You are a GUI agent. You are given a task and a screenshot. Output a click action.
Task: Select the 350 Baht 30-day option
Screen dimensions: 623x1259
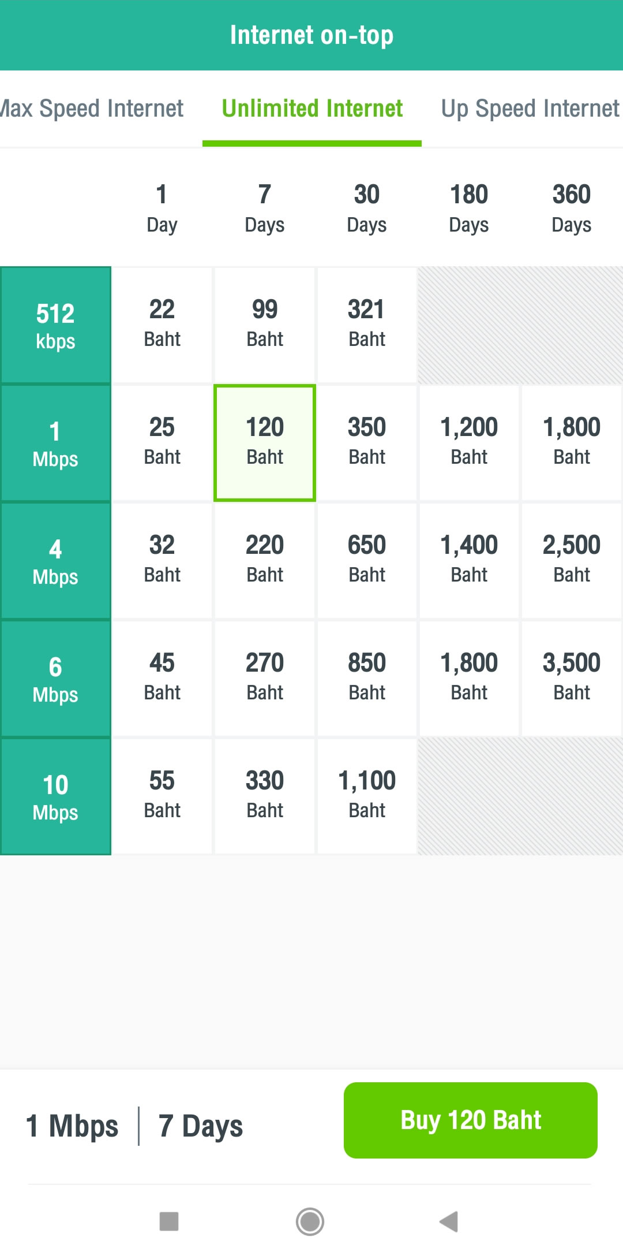click(x=367, y=442)
